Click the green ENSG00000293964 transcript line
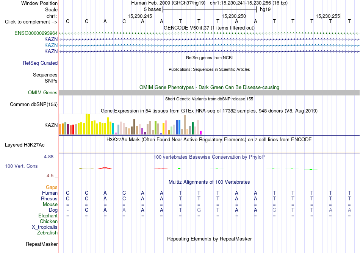Viewport: 360px width, 253px height. [209, 33]
